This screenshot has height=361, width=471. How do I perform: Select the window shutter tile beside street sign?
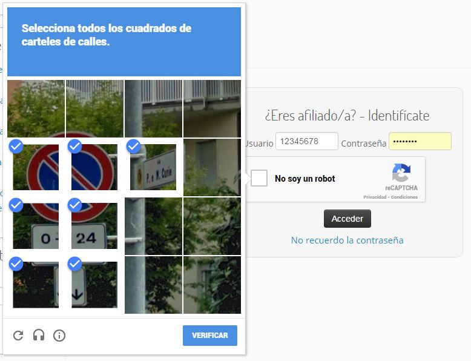click(x=212, y=167)
